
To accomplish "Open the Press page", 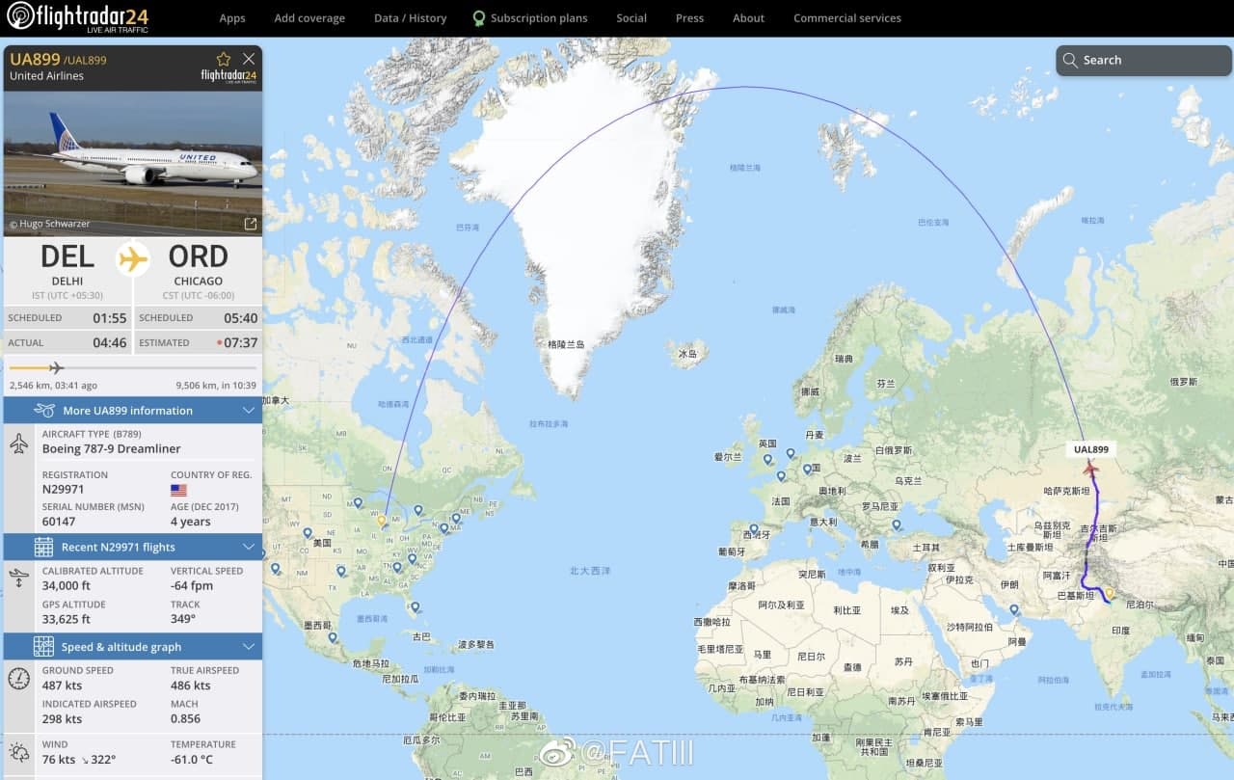I will point(689,18).
